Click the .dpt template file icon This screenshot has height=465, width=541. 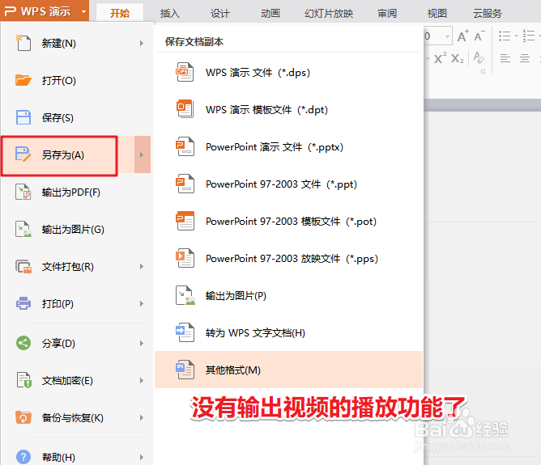coord(185,109)
